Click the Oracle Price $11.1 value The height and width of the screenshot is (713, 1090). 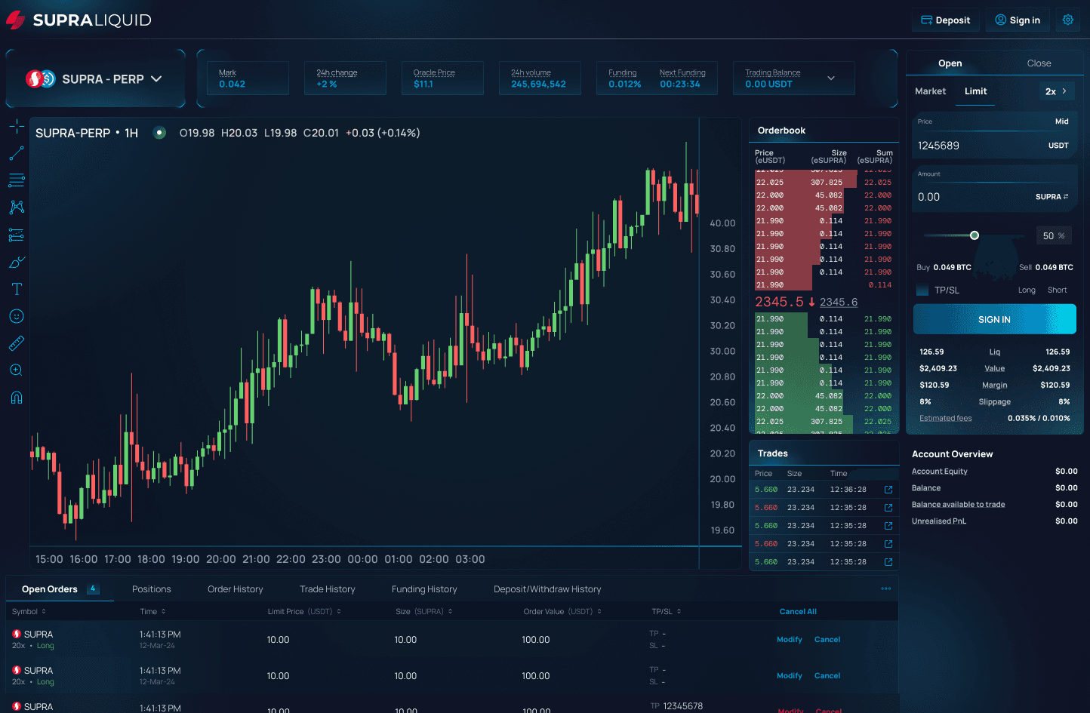point(423,85)
